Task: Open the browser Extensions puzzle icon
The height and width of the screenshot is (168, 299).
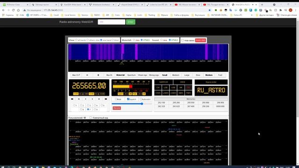Action: pos(280,10)
